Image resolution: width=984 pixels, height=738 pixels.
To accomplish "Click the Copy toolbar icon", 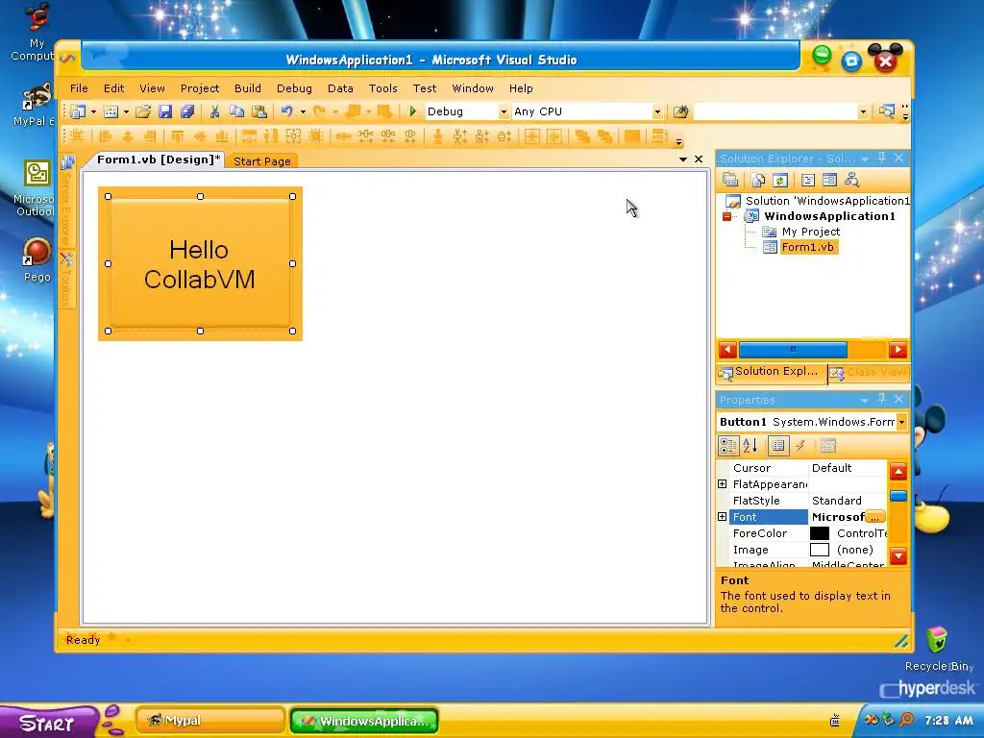I will 236,111.
